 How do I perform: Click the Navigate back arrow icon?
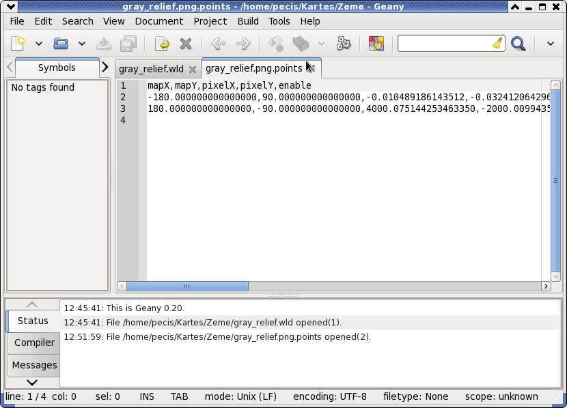(219, 44)
